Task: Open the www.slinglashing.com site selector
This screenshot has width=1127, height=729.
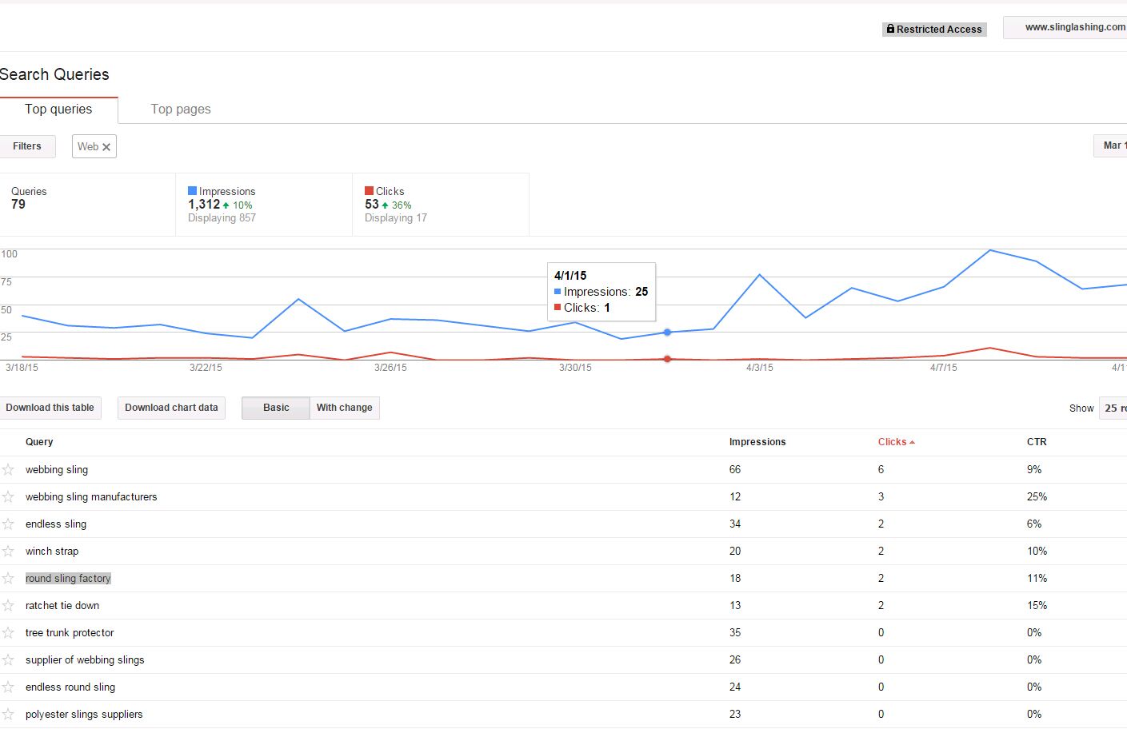Action: coord(1065,27)
